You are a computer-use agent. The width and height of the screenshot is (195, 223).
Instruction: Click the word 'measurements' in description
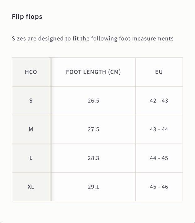(x=153, y=39)
